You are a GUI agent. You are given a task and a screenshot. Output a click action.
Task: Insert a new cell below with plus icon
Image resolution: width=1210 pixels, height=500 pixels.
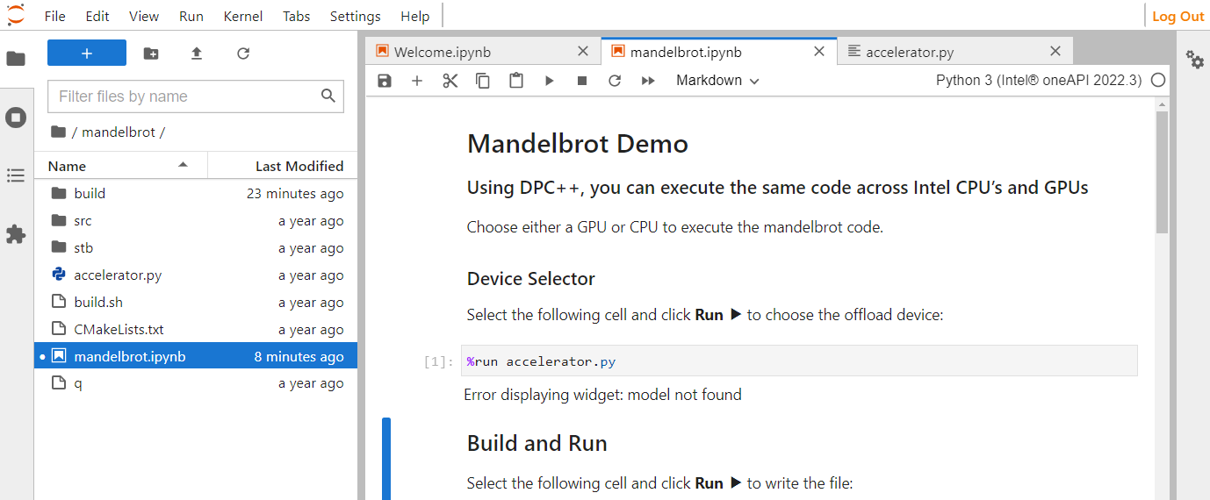[417, 81]
